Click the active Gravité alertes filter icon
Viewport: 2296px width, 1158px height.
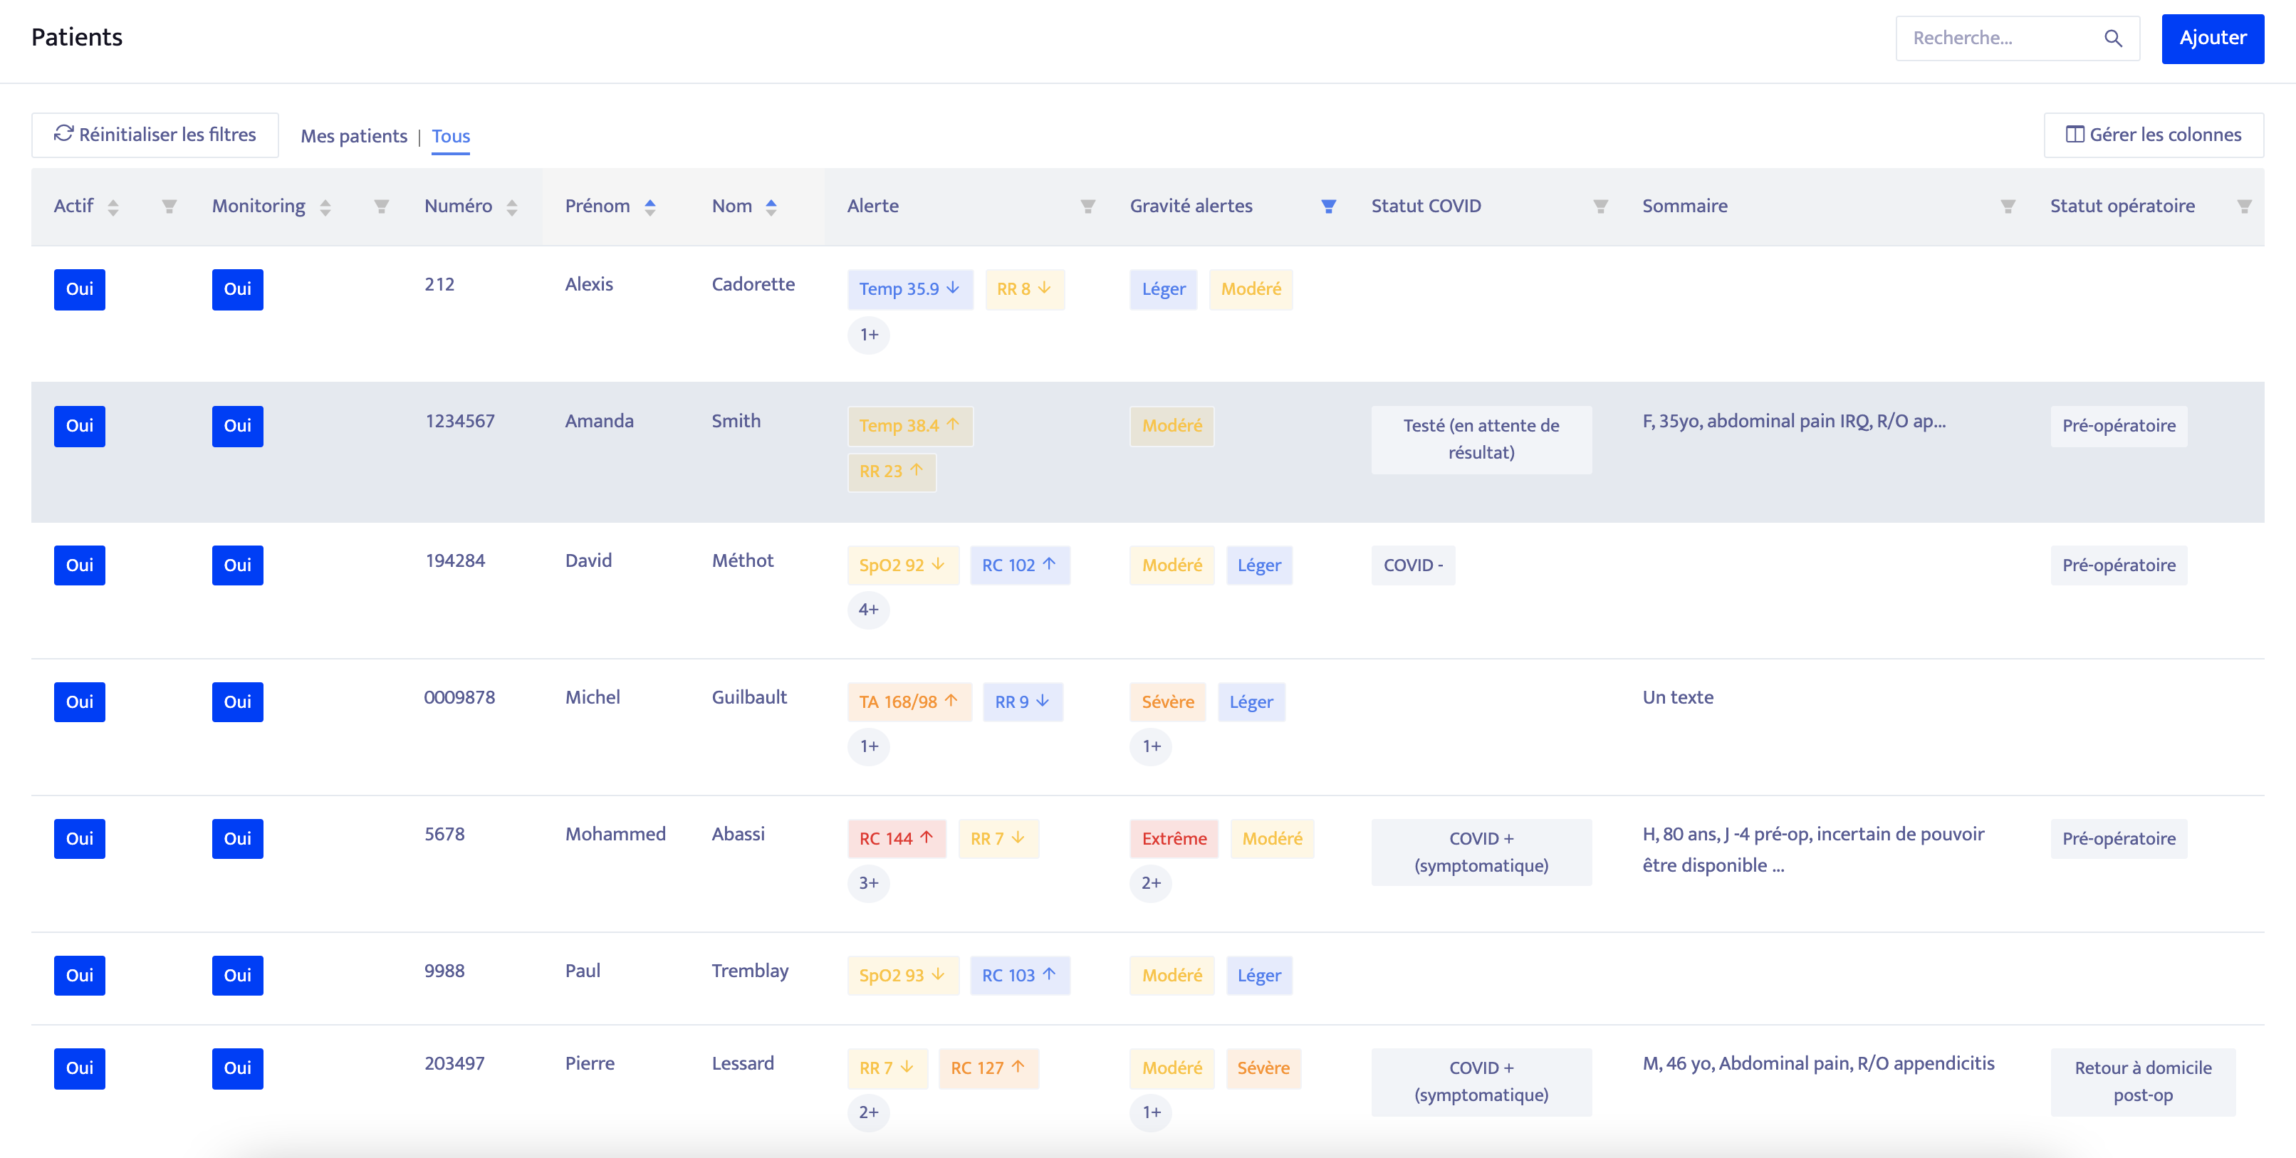1328,207
